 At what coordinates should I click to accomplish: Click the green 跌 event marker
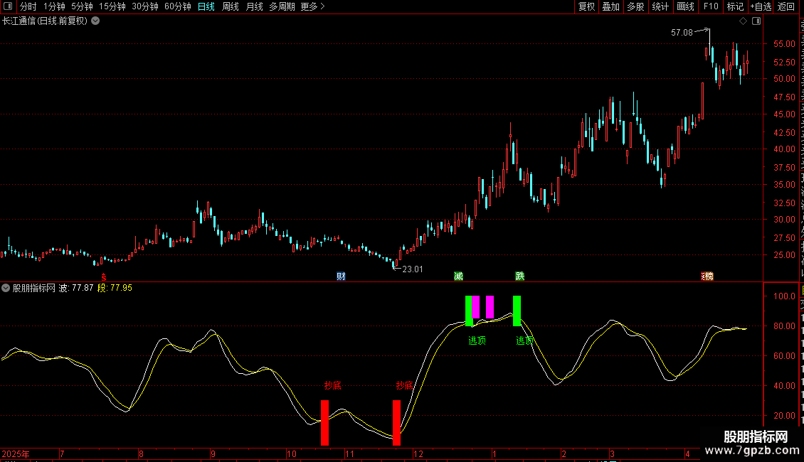[520, 276]
